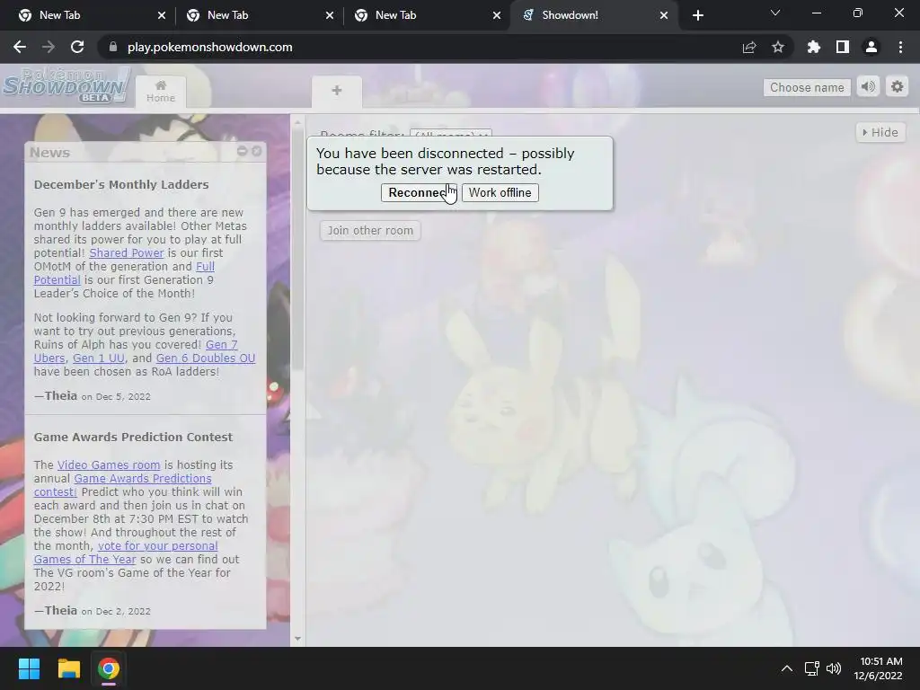
Task: Minimize the News panel
Action: (242, 151)
